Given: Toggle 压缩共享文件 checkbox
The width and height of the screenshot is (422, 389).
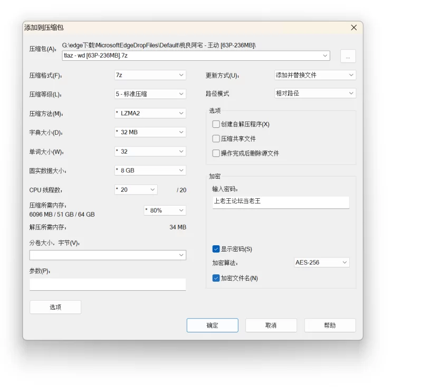Looking at the screenshot, I should [216, 138].
